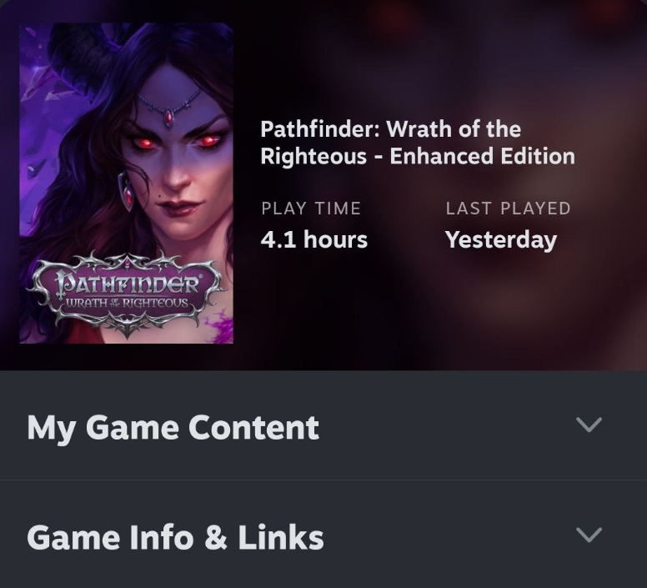Viewport: 647px width, 588px height.
Task: Open the Game Info & Links heading
Action: pos(175,537)
